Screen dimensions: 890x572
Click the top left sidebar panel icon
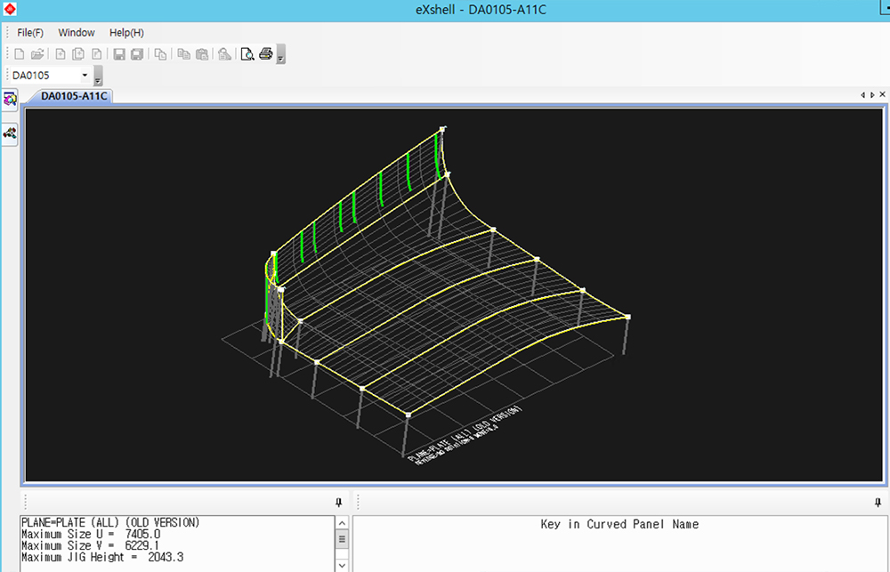pos(11,99)
